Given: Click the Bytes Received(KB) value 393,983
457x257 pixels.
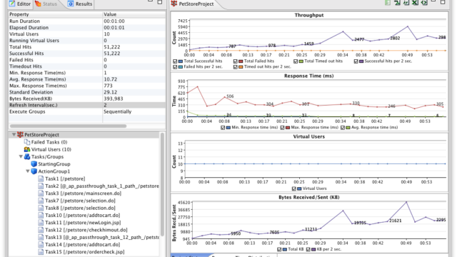Looking at the screenshot, I should click(114, 99).
